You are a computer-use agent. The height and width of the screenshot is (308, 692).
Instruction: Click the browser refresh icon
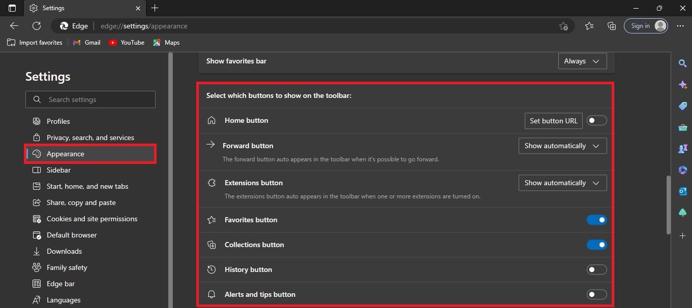37,26
